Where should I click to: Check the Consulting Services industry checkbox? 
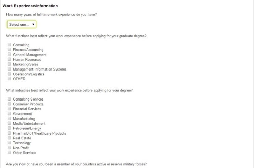(9, 99)
